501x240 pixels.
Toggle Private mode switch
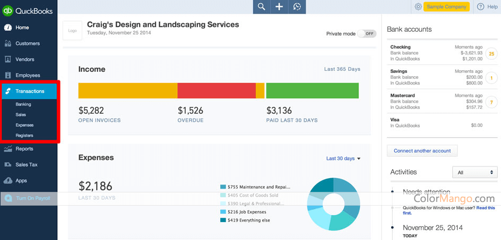(x=367, y=34)
